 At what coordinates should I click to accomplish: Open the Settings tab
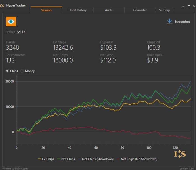point(165,10)
